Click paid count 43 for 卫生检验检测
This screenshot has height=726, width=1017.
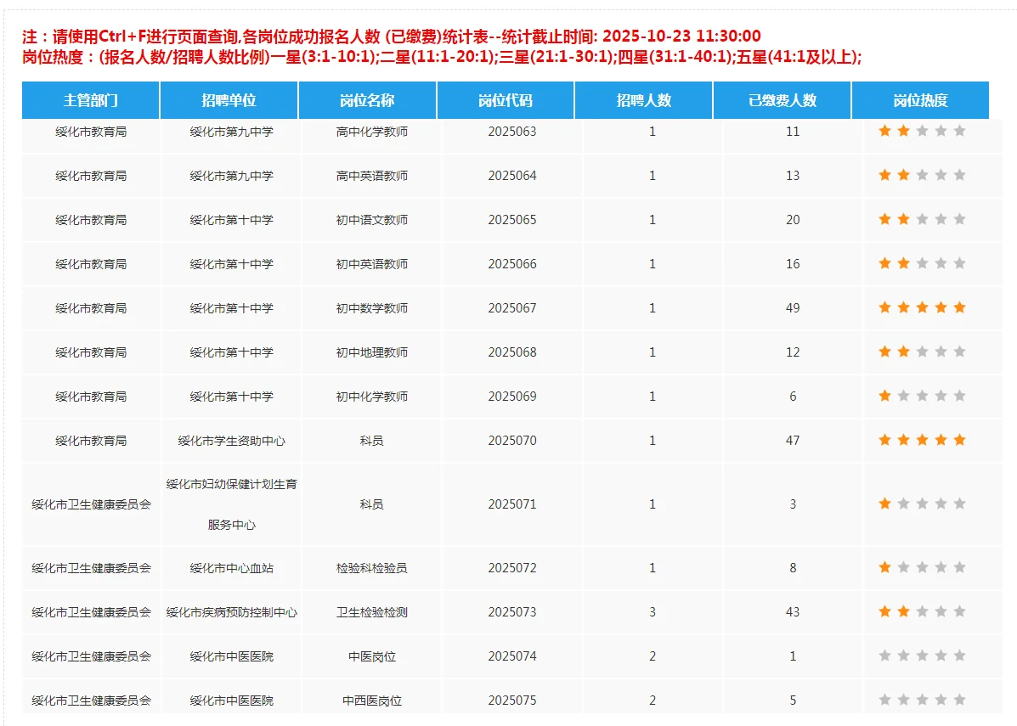[x=793, y=612]
